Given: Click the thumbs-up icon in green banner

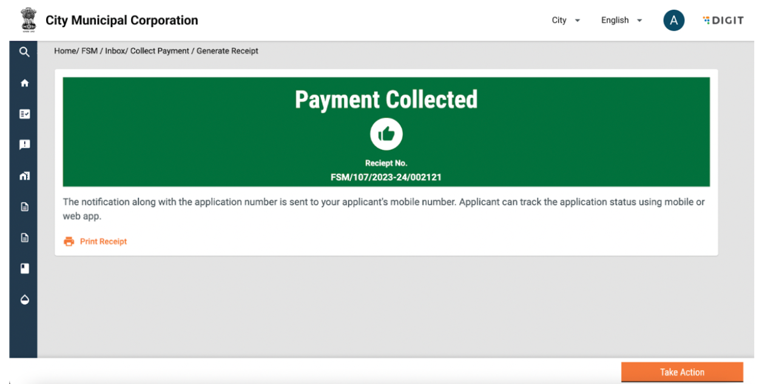Looking at the screenshot, I should pyautogui.click(x=386, y=134).
